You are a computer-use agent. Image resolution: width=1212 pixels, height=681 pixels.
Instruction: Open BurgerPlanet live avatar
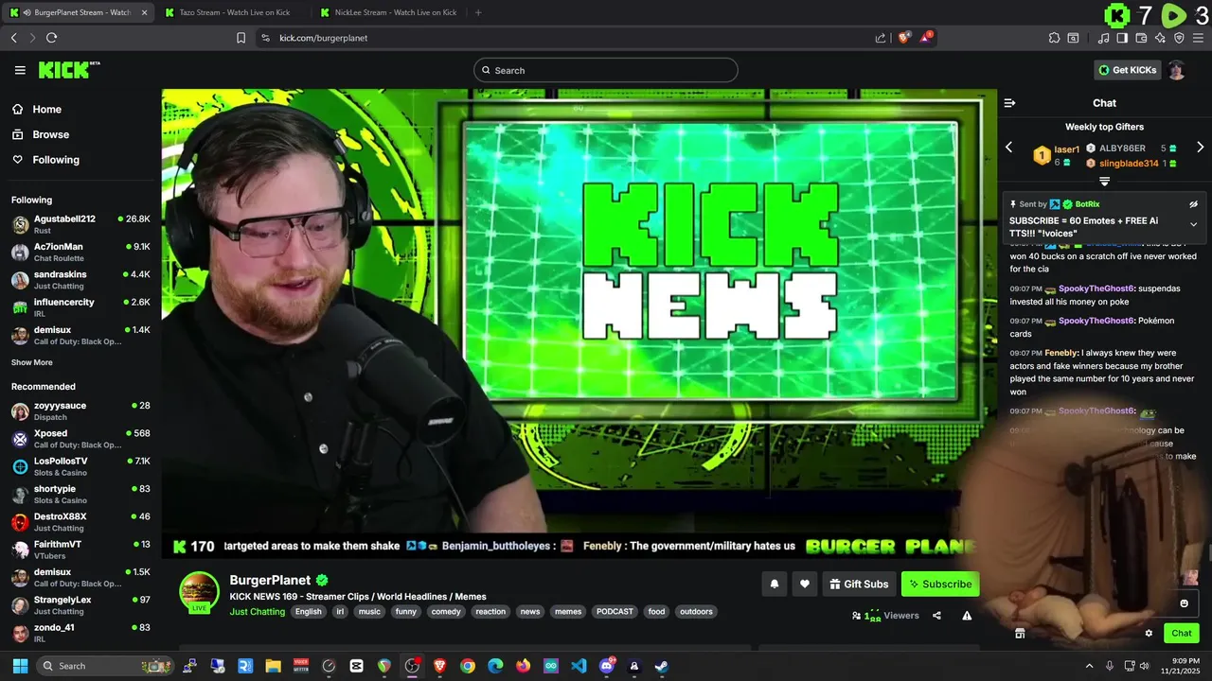199,592
